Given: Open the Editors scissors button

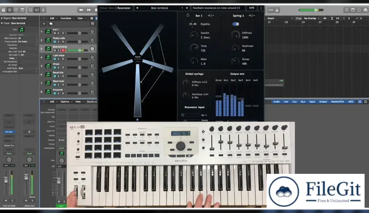Looking at the screenshot, I should (x=43, y=10).
